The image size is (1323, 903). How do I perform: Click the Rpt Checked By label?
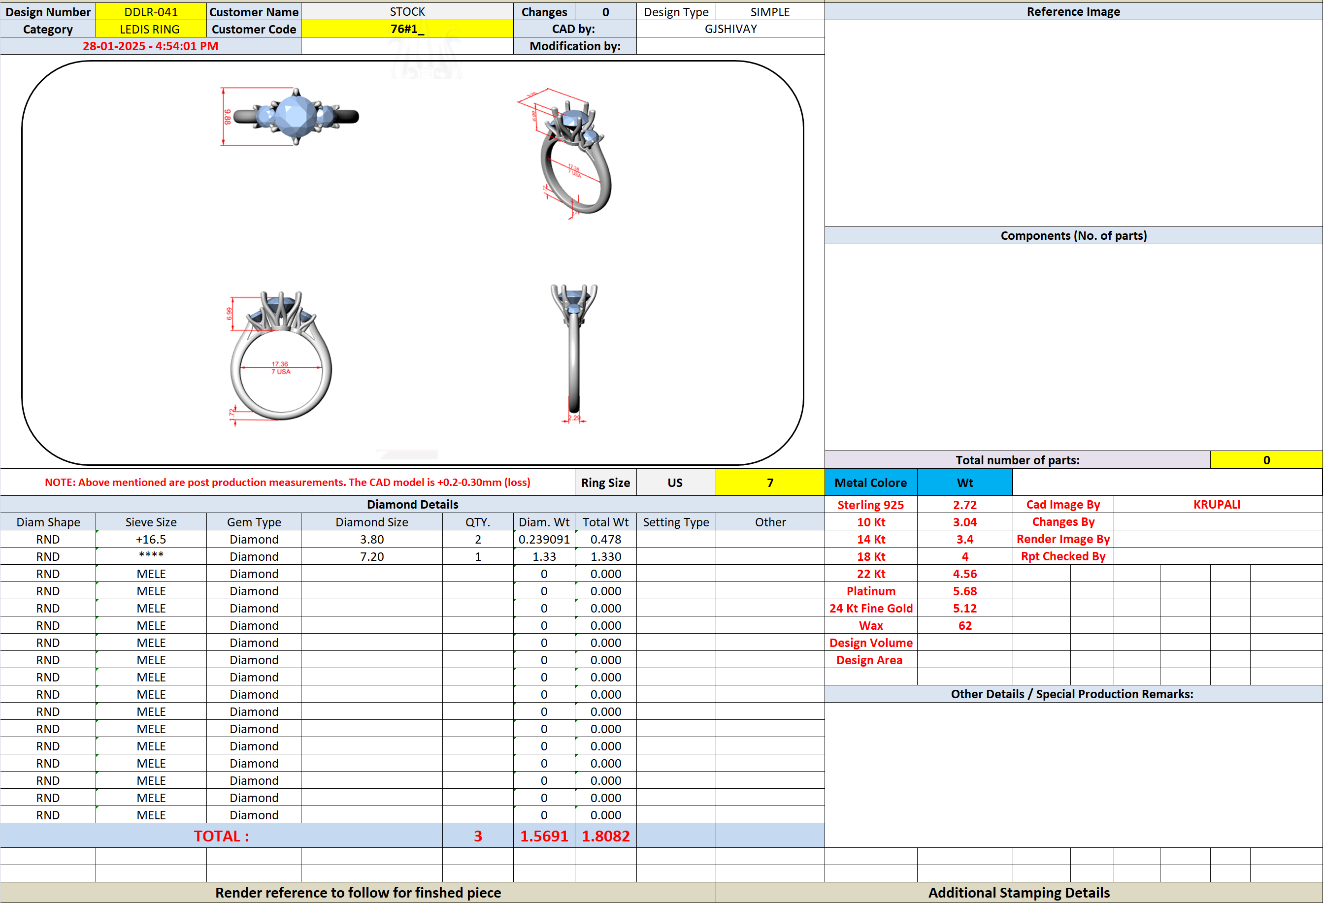point(1063,556)
